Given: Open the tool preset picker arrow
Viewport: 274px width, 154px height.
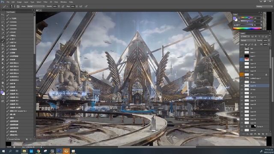Looking at the screenshot, I should [x=7, y=6].
